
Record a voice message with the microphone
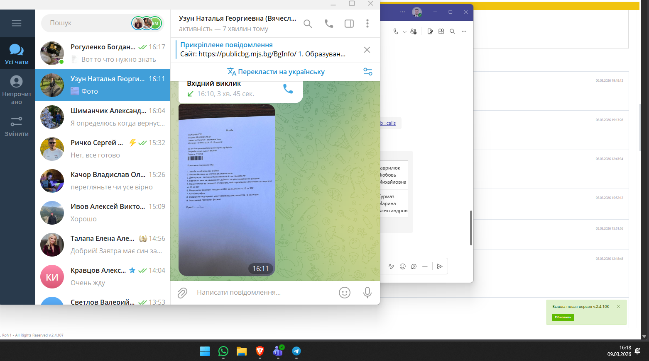coord(367,293)
